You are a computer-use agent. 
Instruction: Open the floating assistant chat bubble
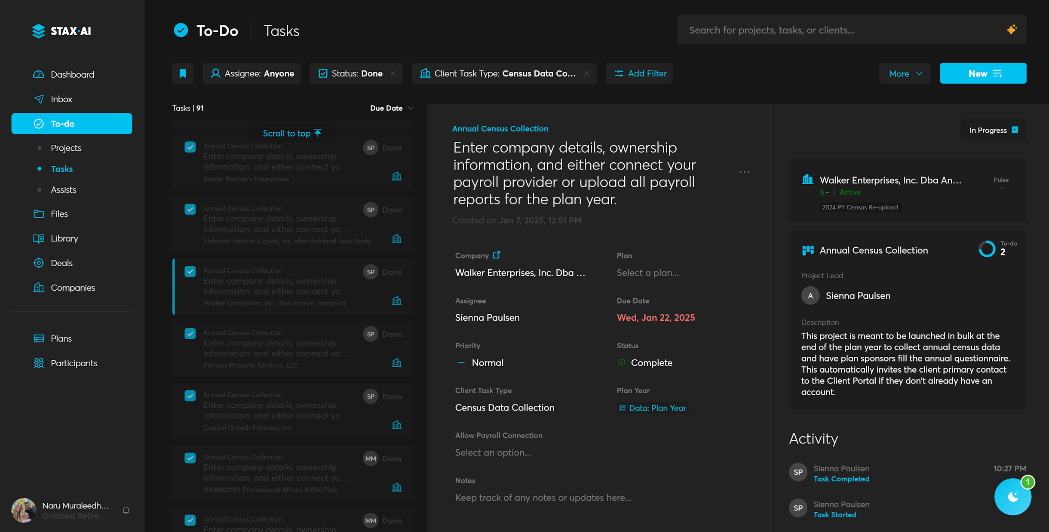point(1012,496)
